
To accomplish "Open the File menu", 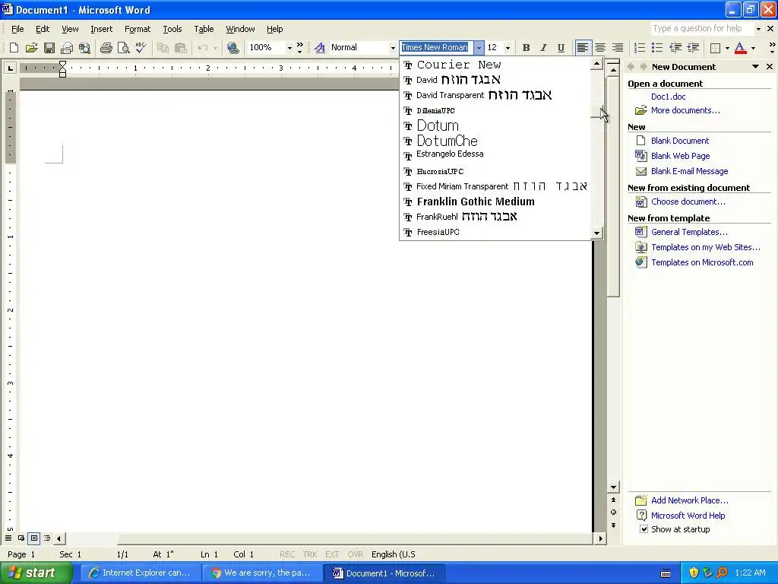I will pyautogui.click(x=17, y=29).
